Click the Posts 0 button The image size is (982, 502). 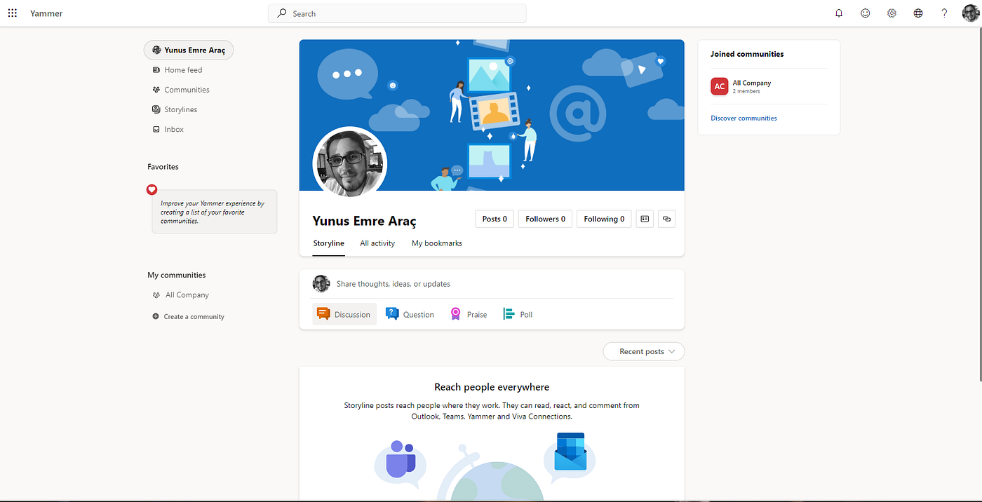495,219
